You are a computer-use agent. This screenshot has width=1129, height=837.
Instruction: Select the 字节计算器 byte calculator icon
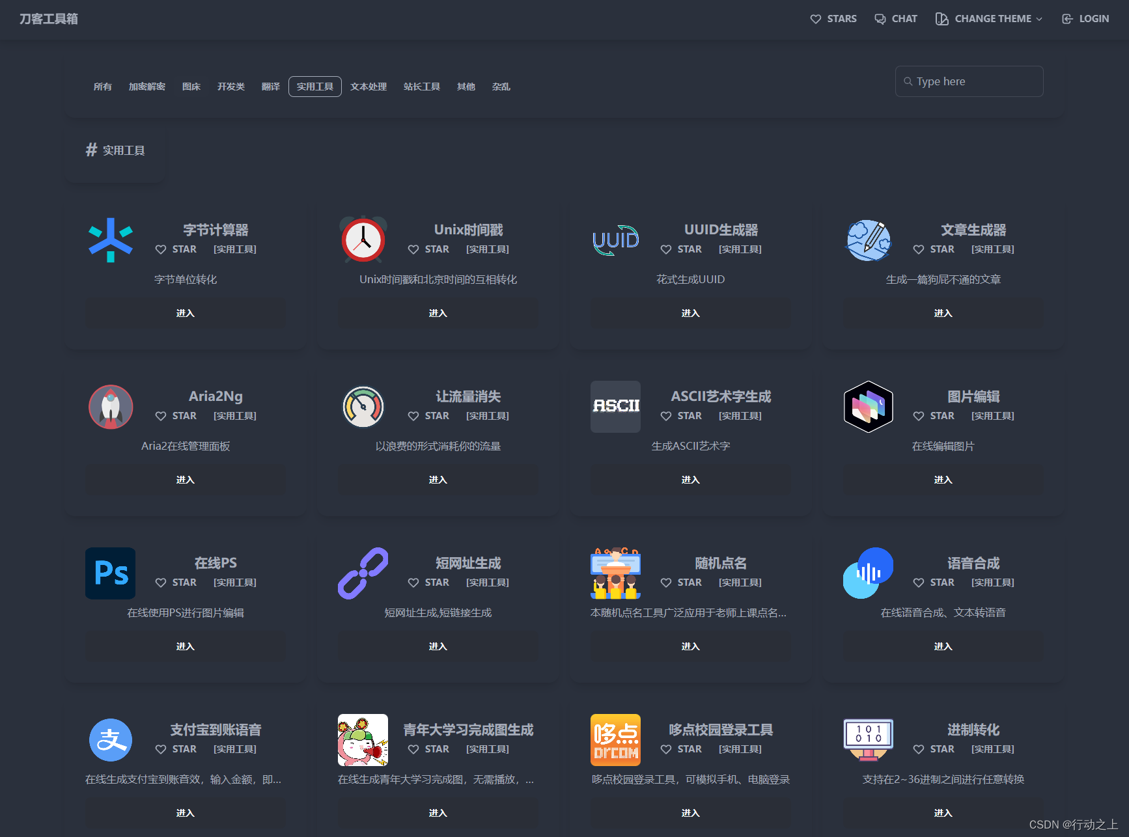click(x=111, y=240)
